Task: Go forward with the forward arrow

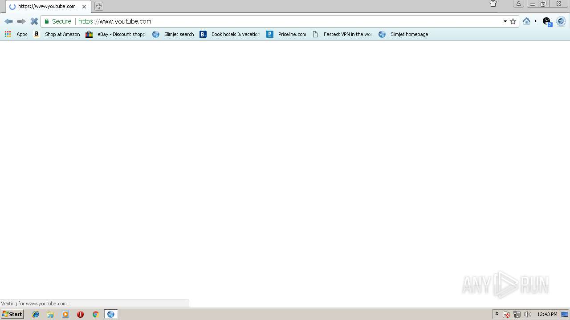Action: click(21, 21)
